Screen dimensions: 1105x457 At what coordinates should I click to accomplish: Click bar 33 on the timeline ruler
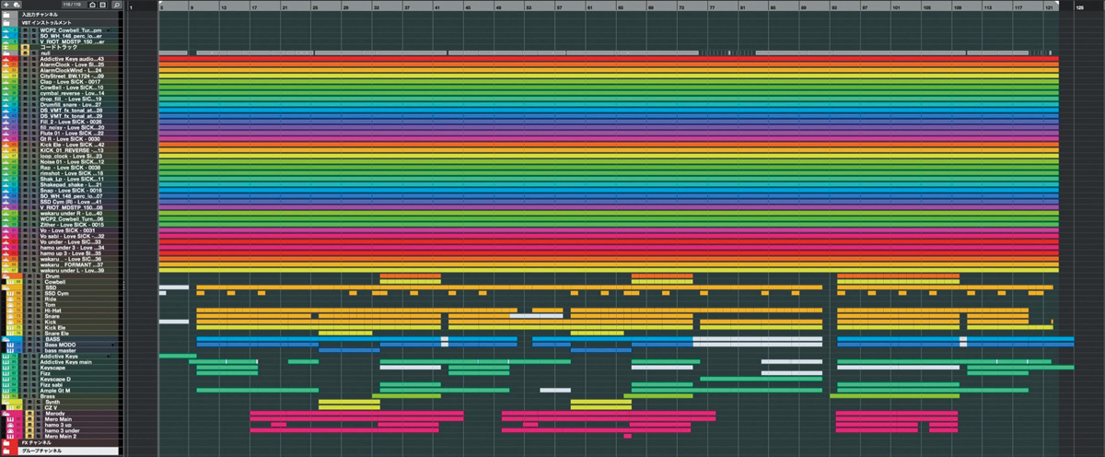(375, 6)
